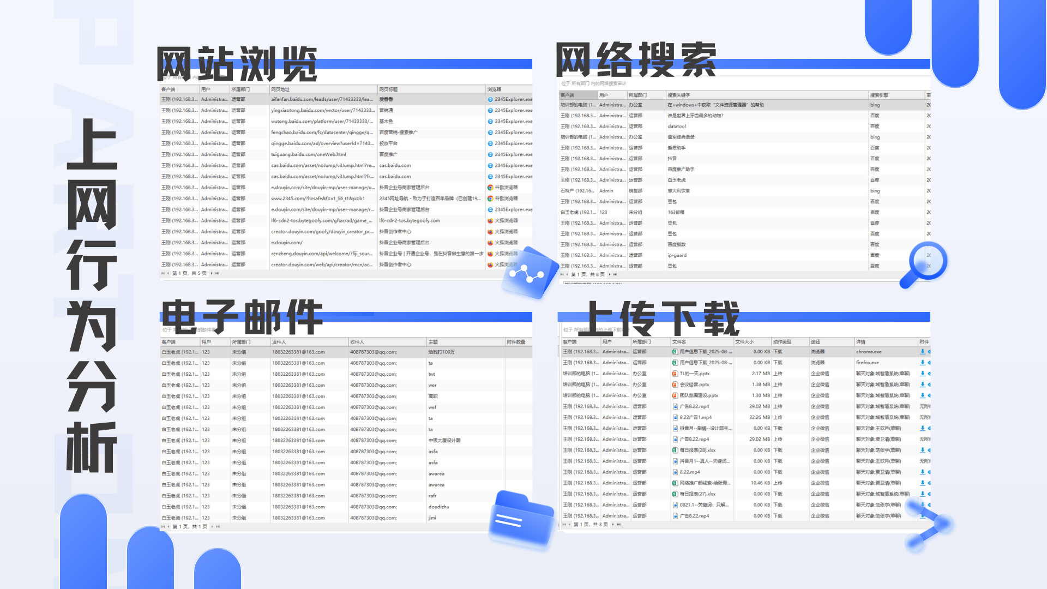Click the 2345Explorer browser icon on the 爱番番 row

[x=491, y=99]
